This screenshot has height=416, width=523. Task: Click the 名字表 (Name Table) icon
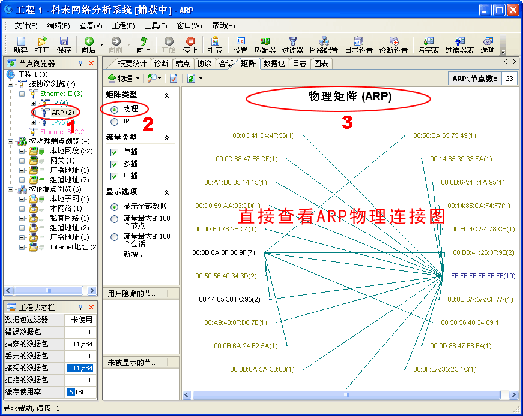click(x=428, y=42)
